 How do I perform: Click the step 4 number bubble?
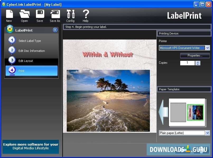[12, 70]
